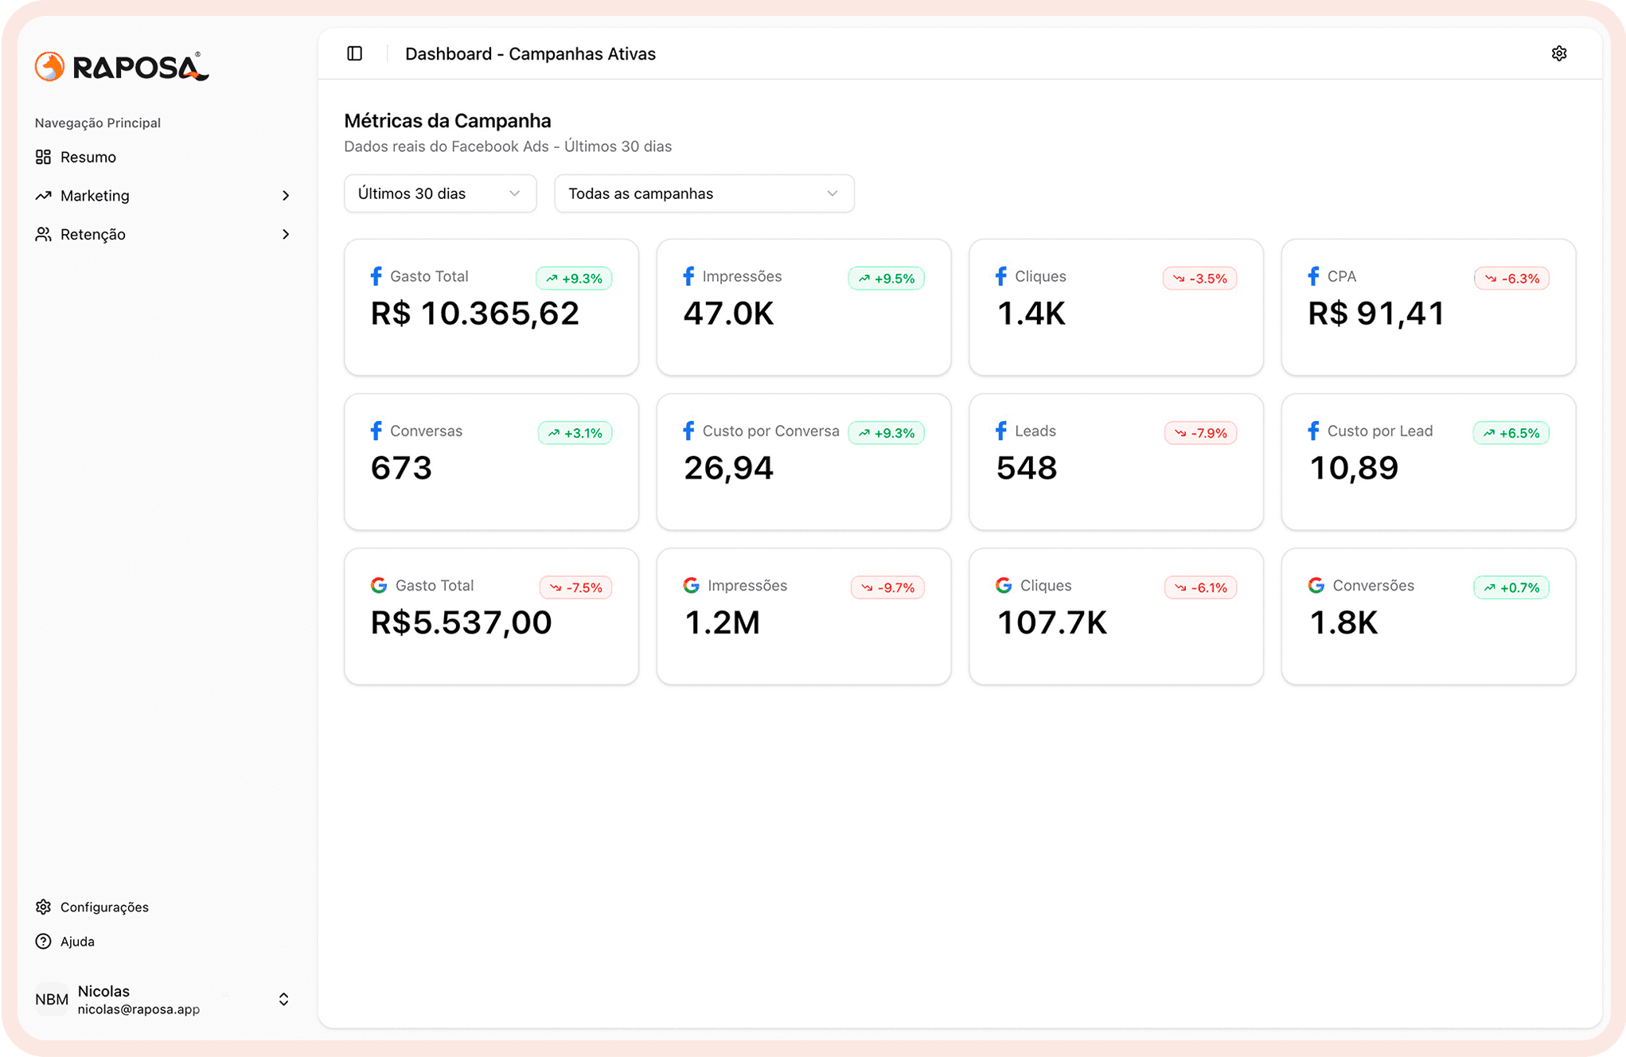Click the R$5.537,00 value
The image size is (1626, 1057).
point(462,622)
